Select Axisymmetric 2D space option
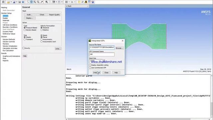The image size is (213, 120). (x=41, y=39)
